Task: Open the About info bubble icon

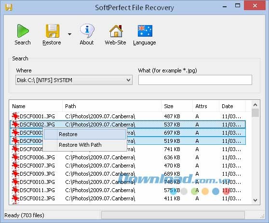Action: 87,31
